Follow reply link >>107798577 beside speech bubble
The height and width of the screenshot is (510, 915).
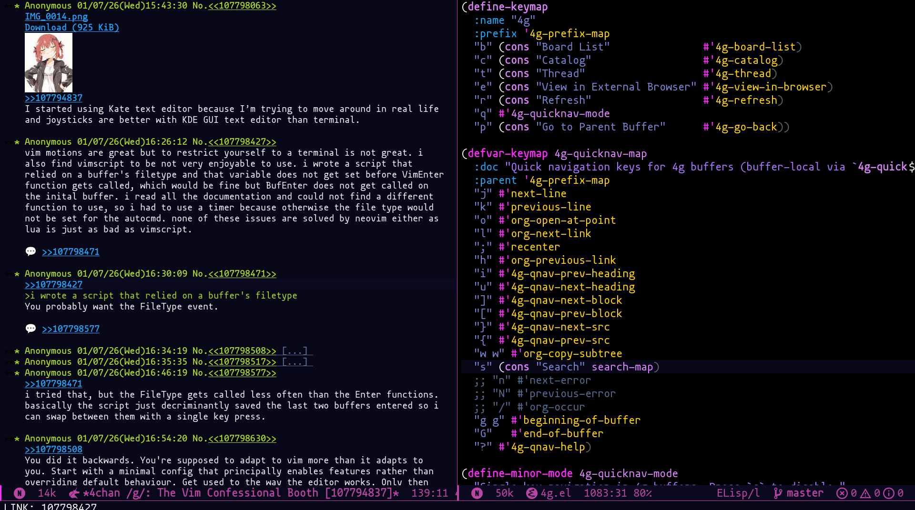click(x=71, y=329)
